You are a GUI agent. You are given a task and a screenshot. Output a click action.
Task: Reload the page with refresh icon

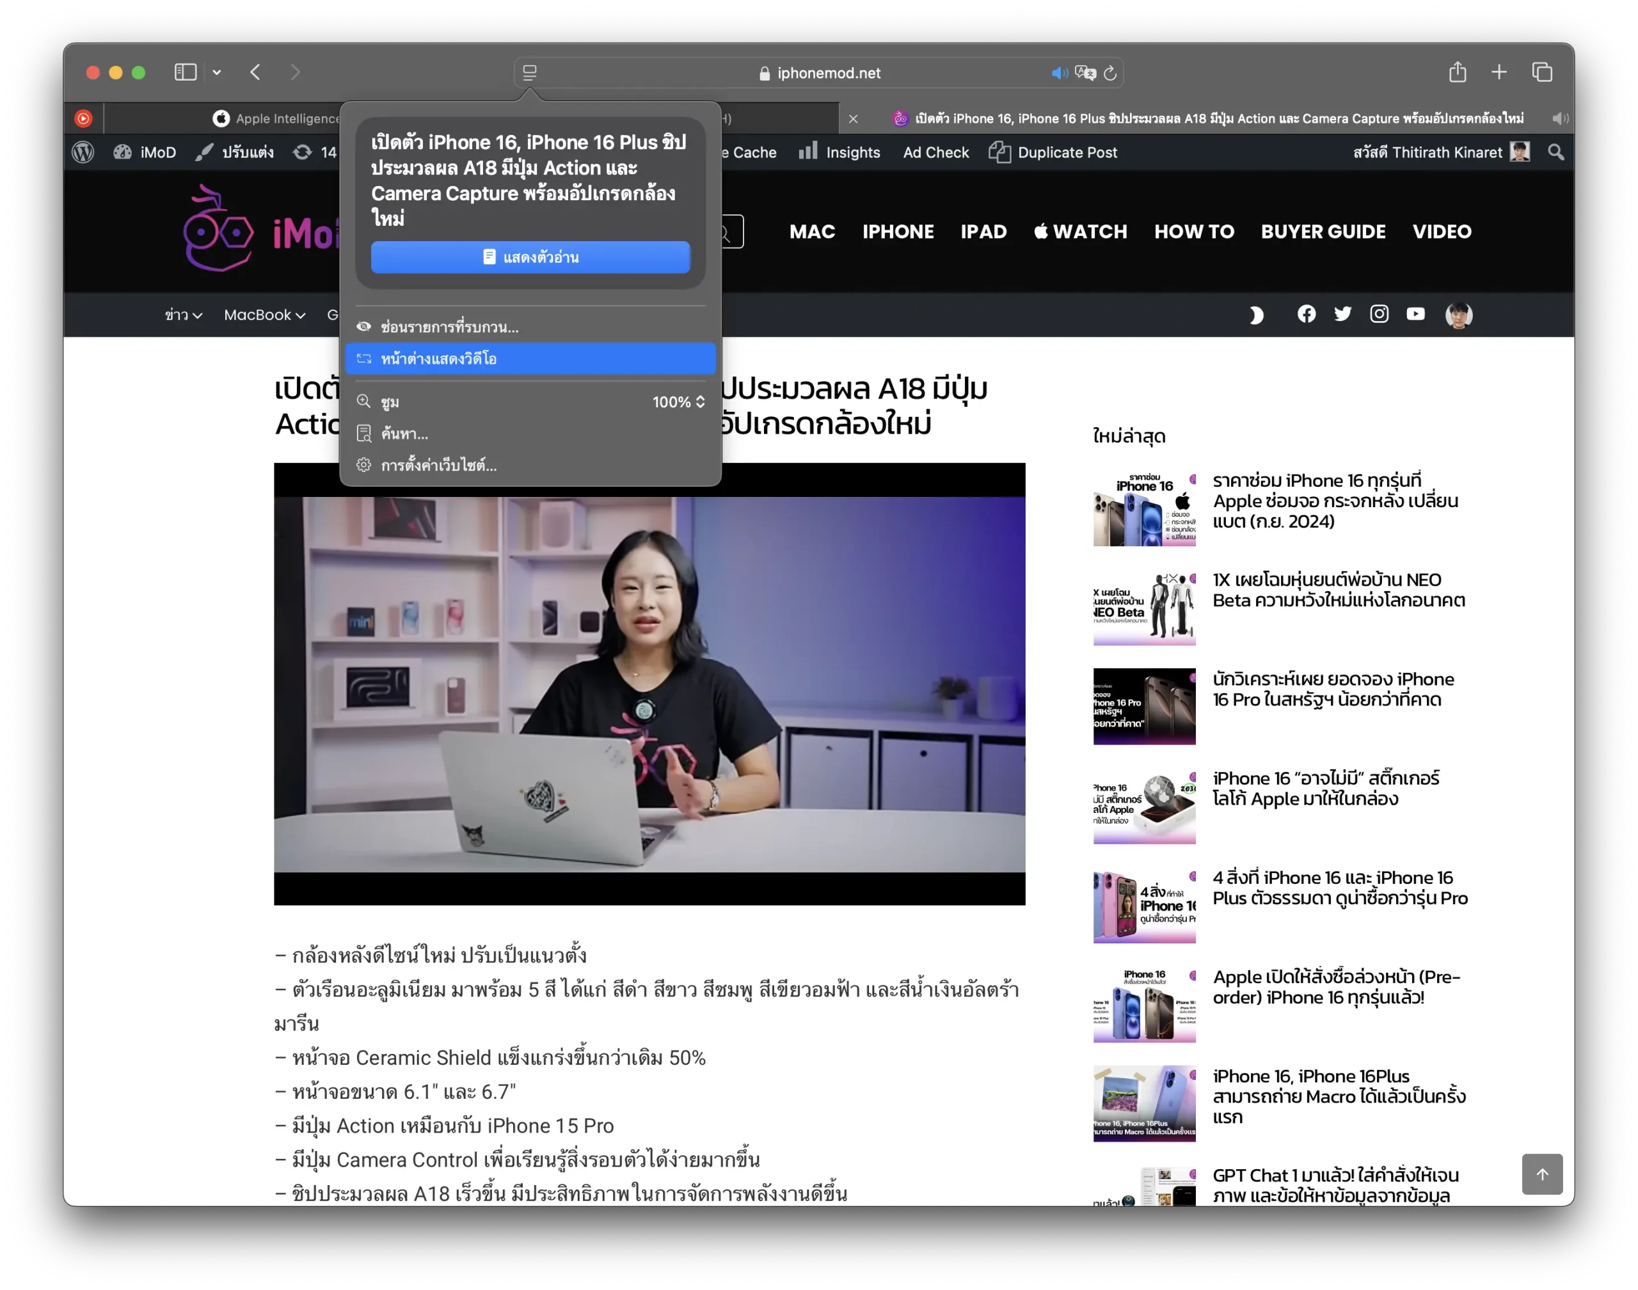(1110, 74)
